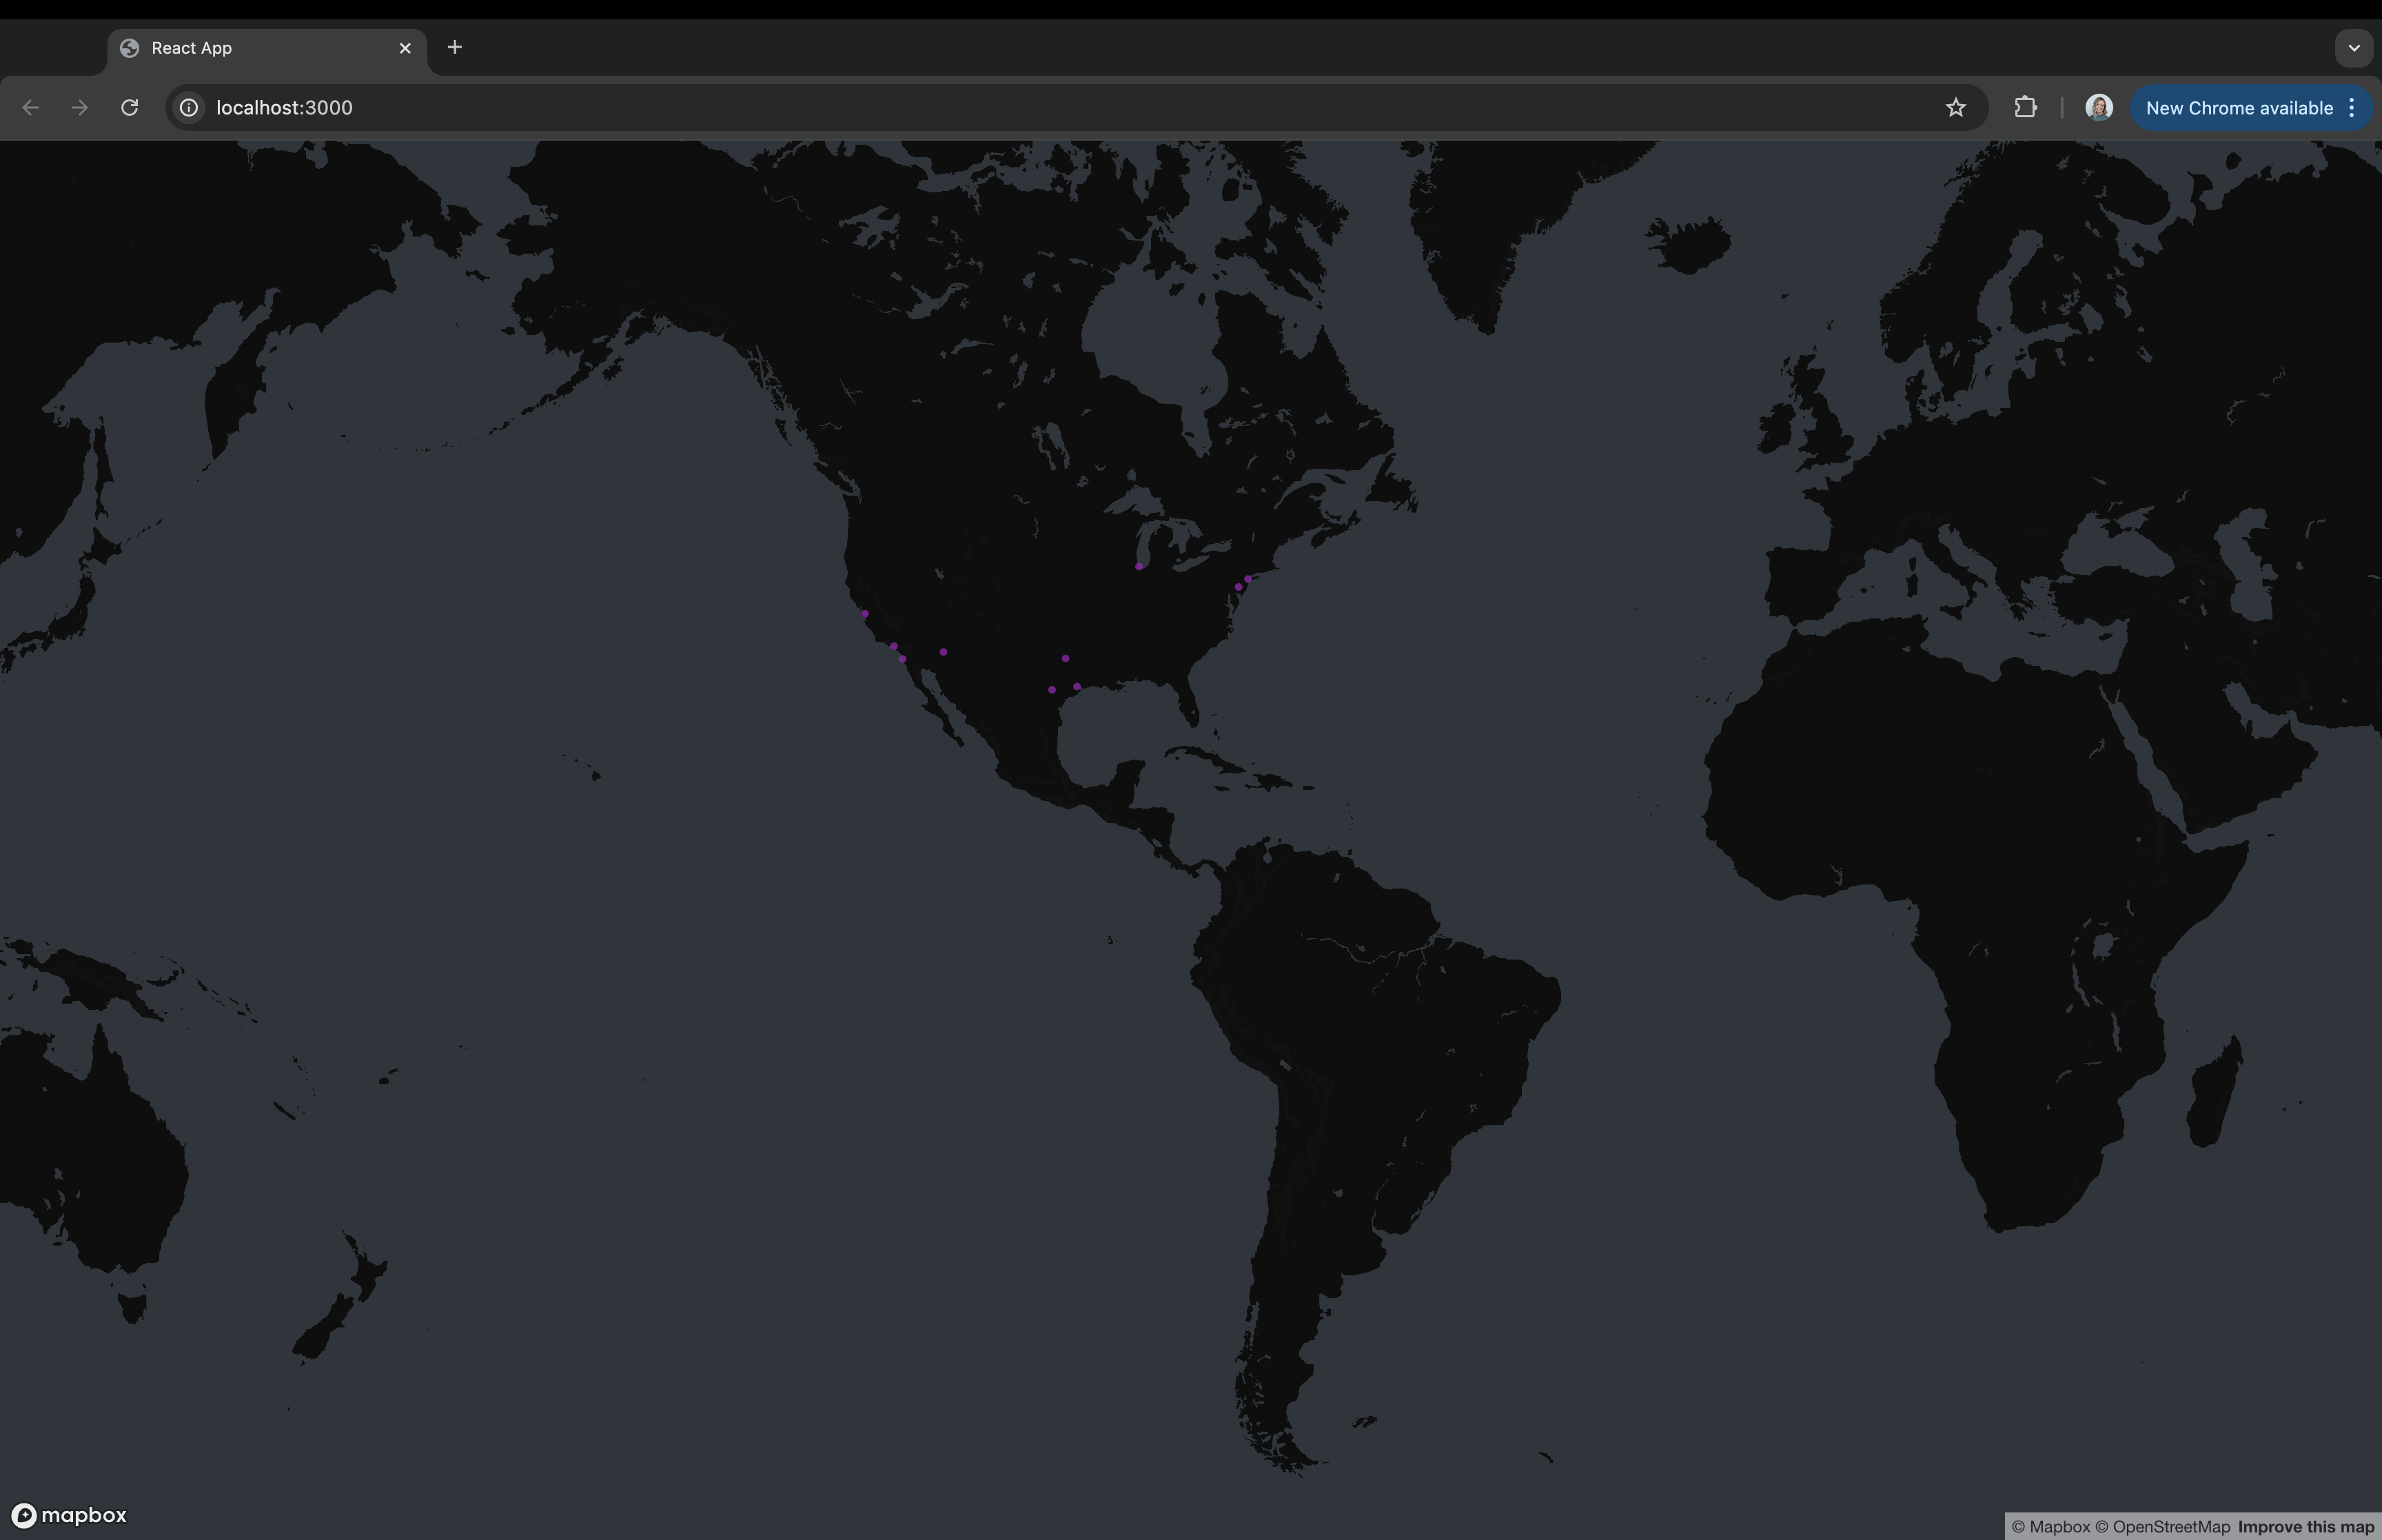The image size is (2382, 1540).
Task: Click the Mapbox logo on the map
Action: tap(68, 1514)
